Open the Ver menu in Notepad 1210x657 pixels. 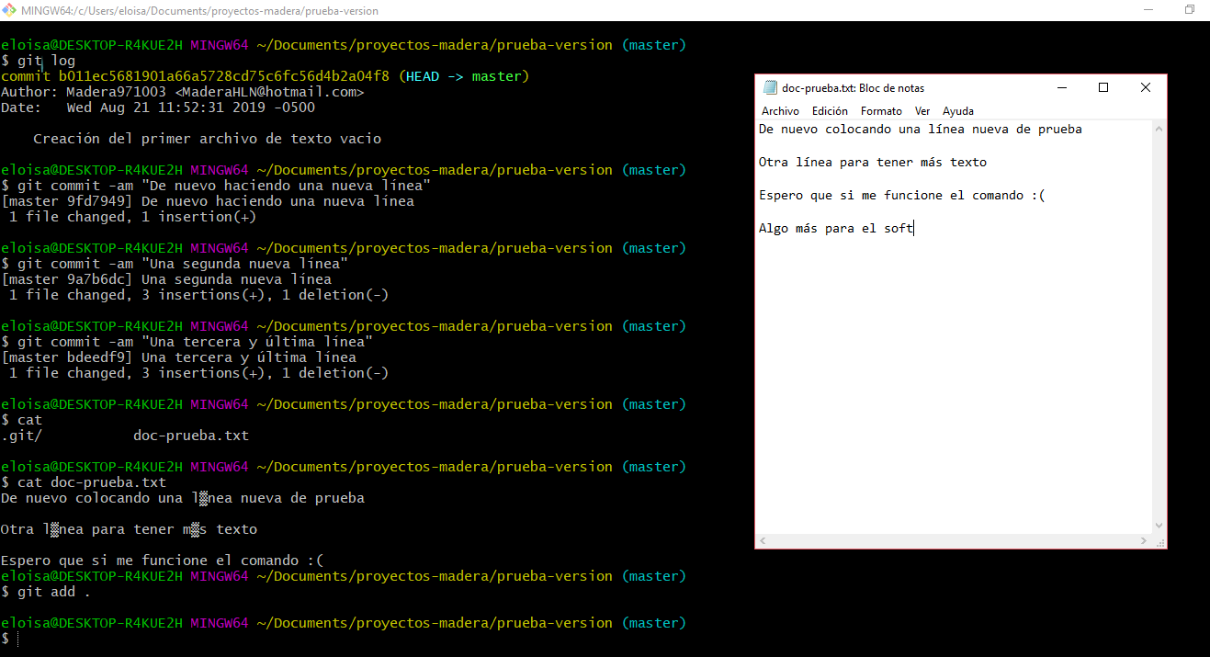pyautogui.click(x=922, y=111)
